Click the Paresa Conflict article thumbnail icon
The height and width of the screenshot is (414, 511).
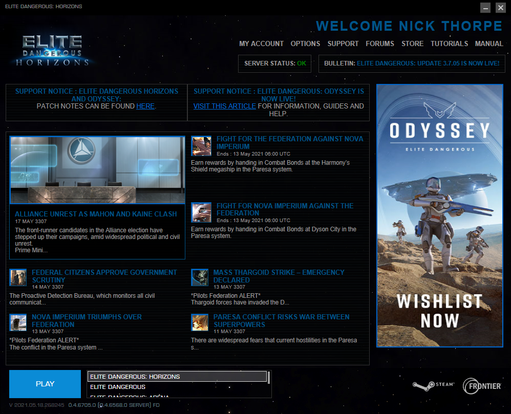(x=200, y=322)
